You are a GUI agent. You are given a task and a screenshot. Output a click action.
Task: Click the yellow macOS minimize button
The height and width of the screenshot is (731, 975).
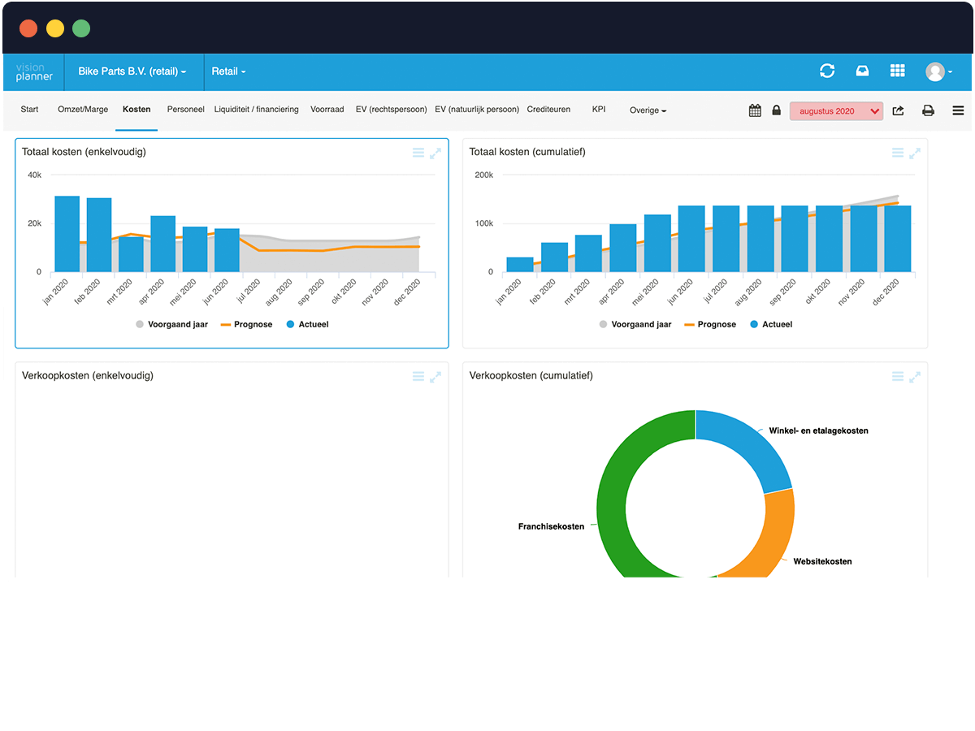pos(54,28)
